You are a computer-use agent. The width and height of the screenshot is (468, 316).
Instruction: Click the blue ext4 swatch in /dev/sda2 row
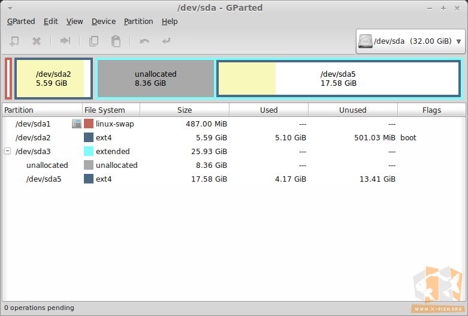89,137
